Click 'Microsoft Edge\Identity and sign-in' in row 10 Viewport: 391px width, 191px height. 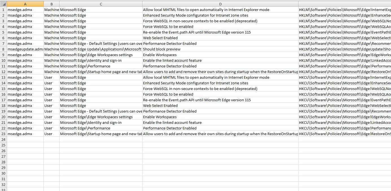pos(101,60)
